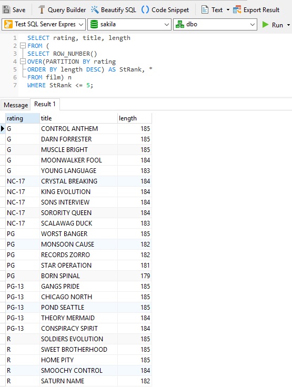Click the Text document icon
This screenshot has width=292, height=387.
(x=205, y=10)
